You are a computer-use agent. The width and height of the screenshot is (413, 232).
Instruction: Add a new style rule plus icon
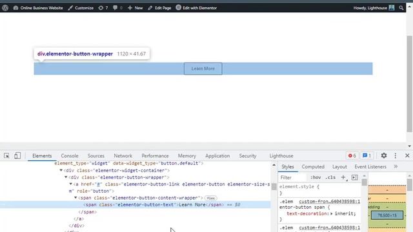(343, 178)
